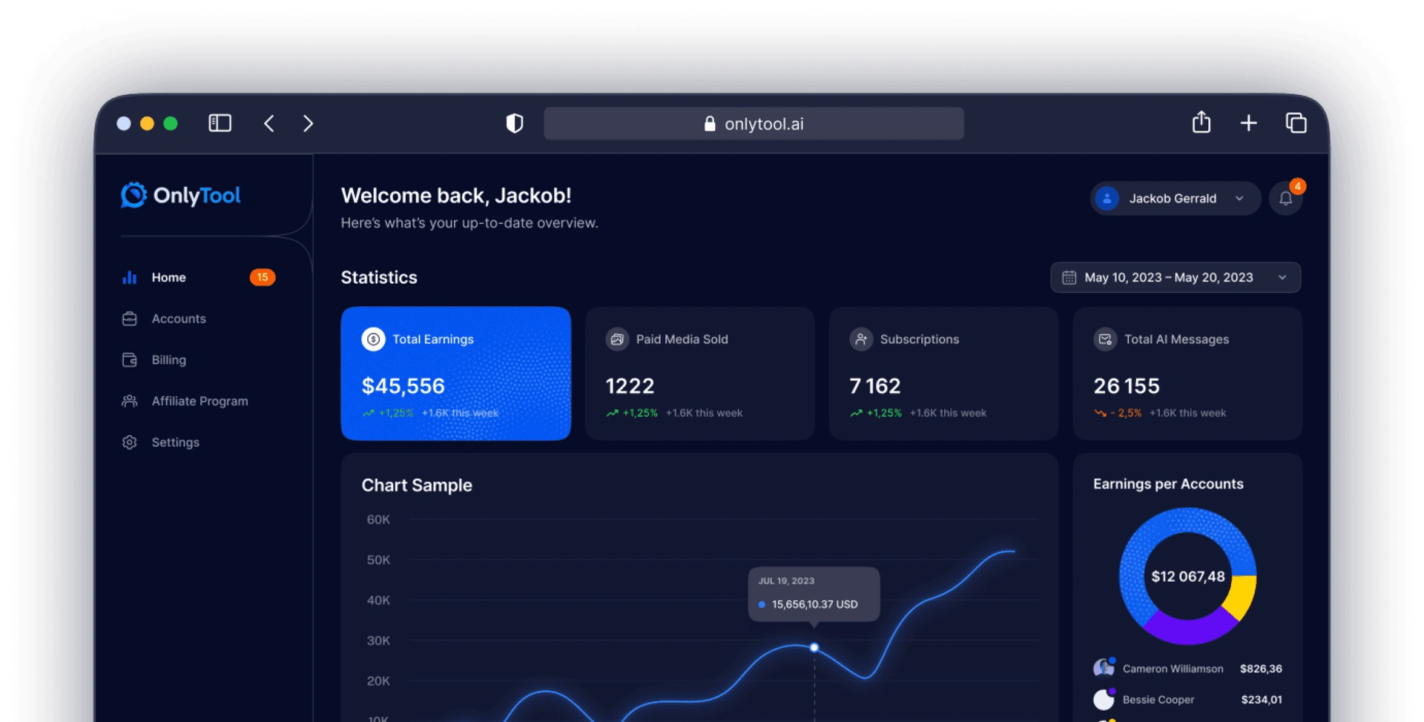
Task: Click the 7 162 subscriptions value
Action: click(875, 386)
